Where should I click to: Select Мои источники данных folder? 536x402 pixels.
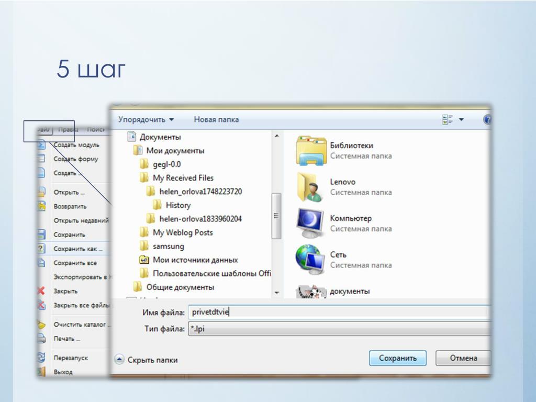pyautogui.click(x=196, y=260)
